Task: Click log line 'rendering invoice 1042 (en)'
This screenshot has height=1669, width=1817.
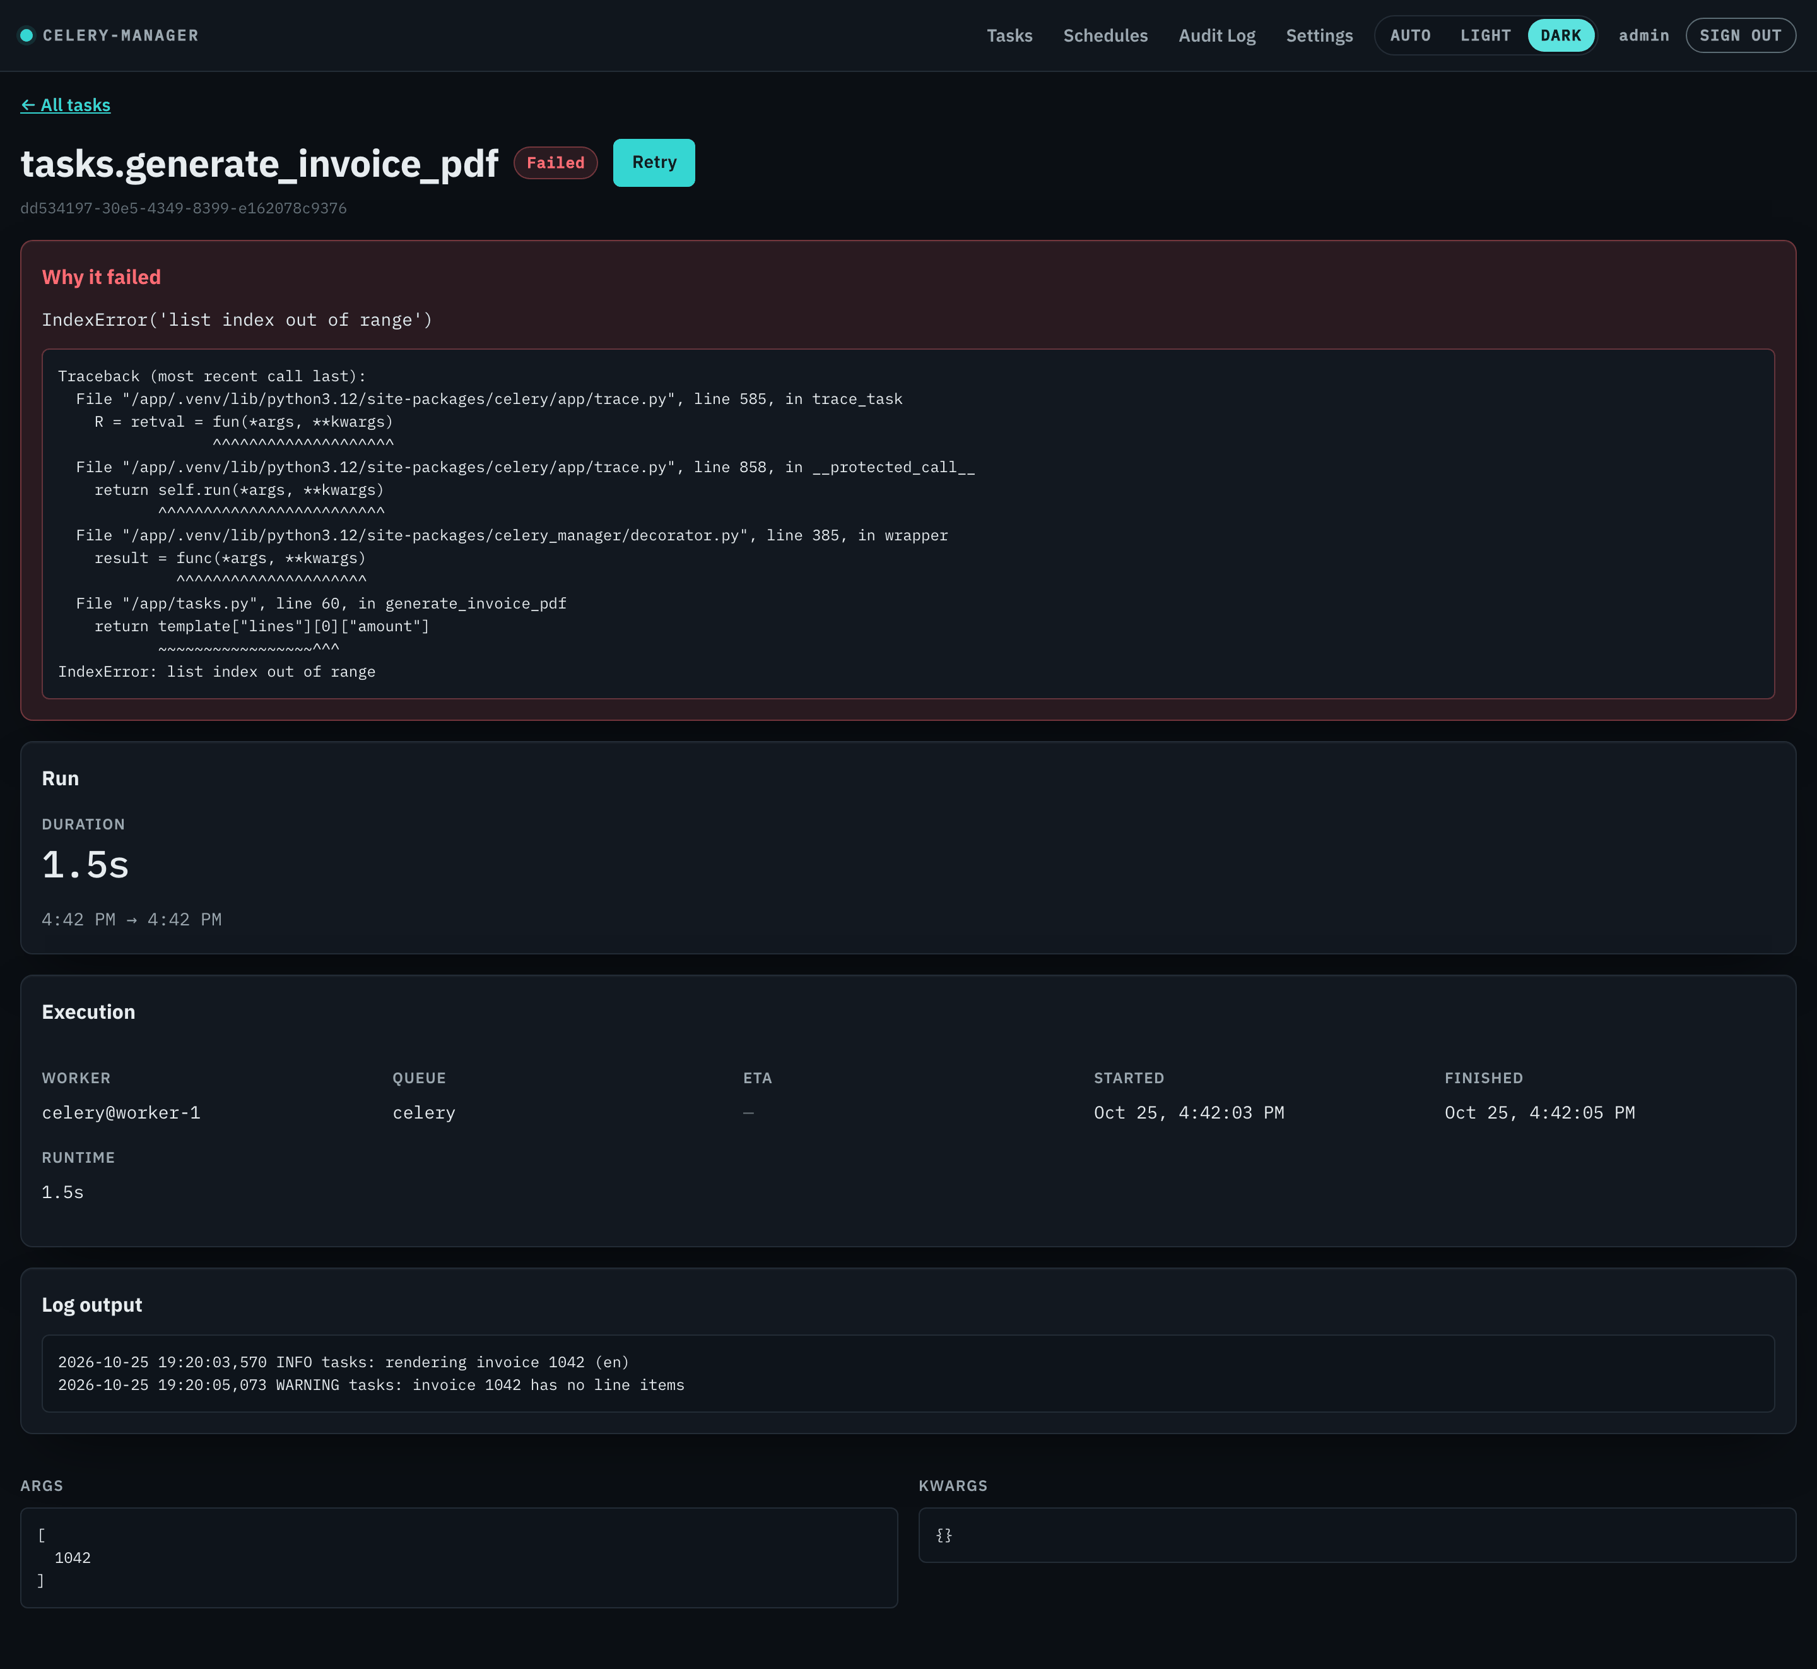Action: click(343, 1362)
